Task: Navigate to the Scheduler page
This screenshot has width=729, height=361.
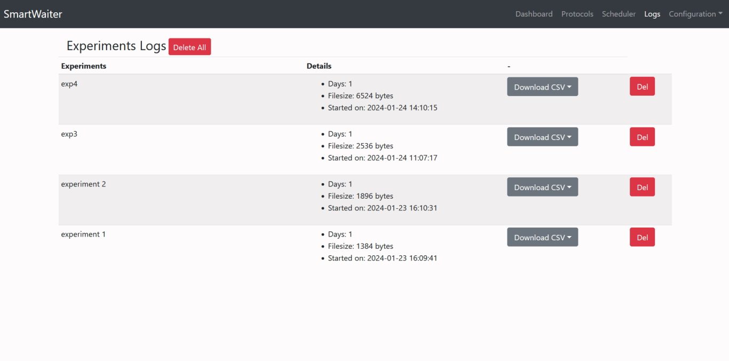Action: pyautogui.click(x=619, y=14)
